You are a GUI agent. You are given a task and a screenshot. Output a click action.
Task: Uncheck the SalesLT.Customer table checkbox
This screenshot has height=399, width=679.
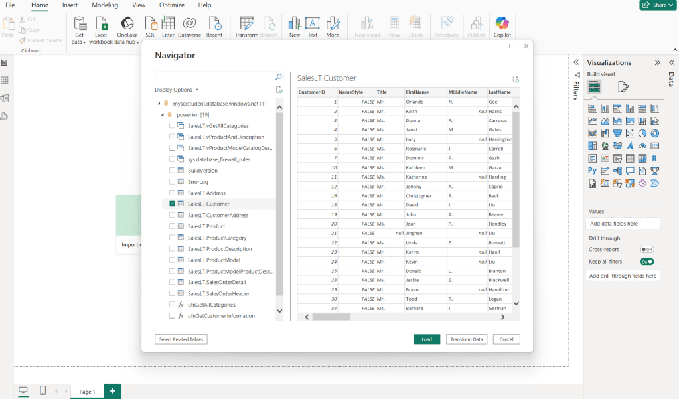173,204
